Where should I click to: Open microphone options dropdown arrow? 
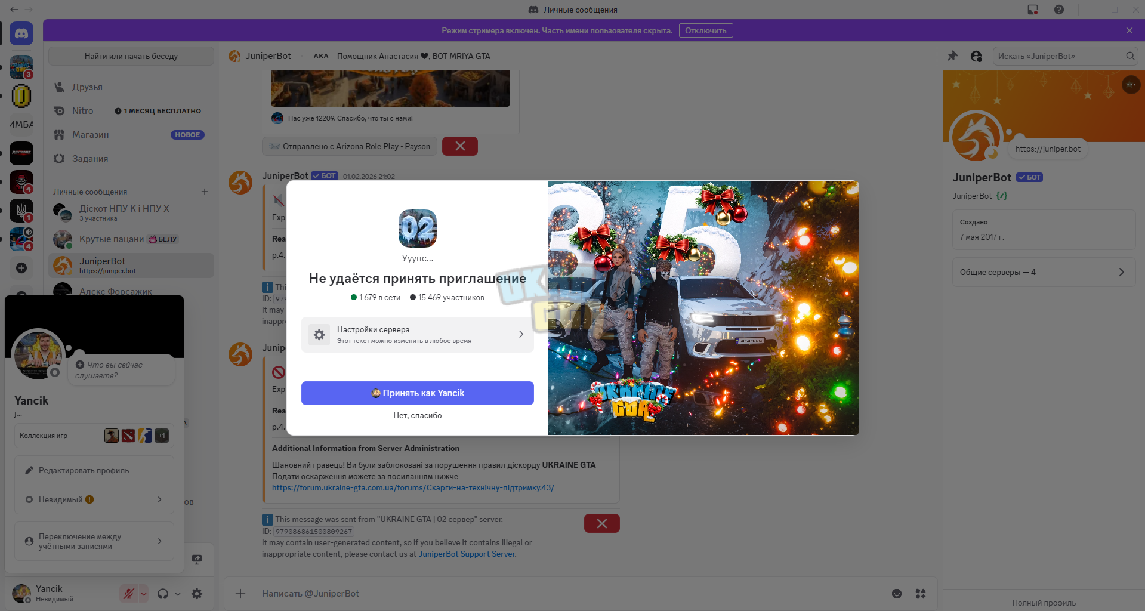pyautogui.click(x=143, y=594)
